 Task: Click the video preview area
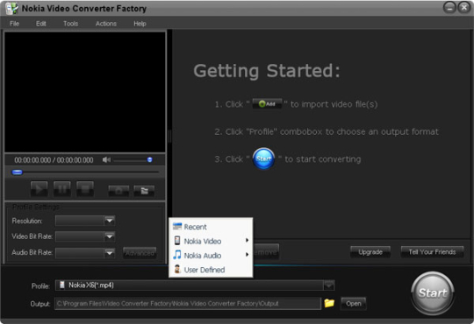coord(85,92)
